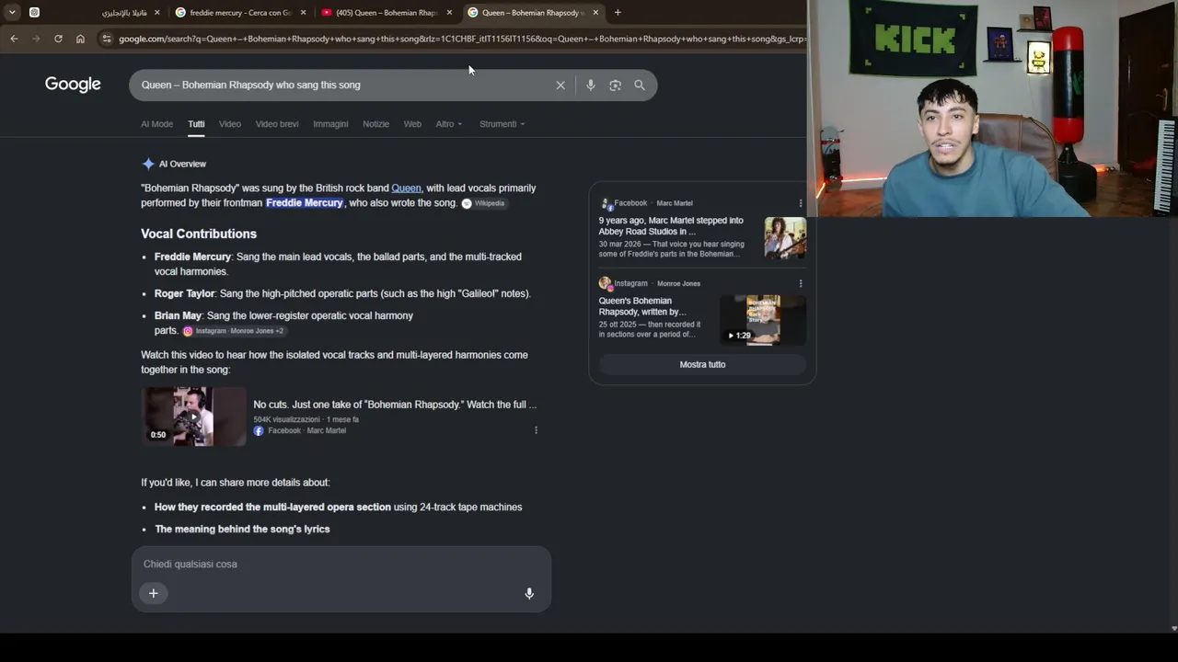Image resolution: width=1178 pixels, height=662 pixels.
Task: Open more options on Instagram Monroe Jones card
Action: (801, 283)
